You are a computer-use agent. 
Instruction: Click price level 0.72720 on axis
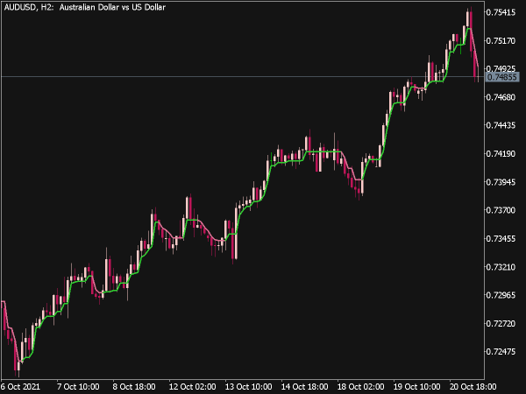501,324
